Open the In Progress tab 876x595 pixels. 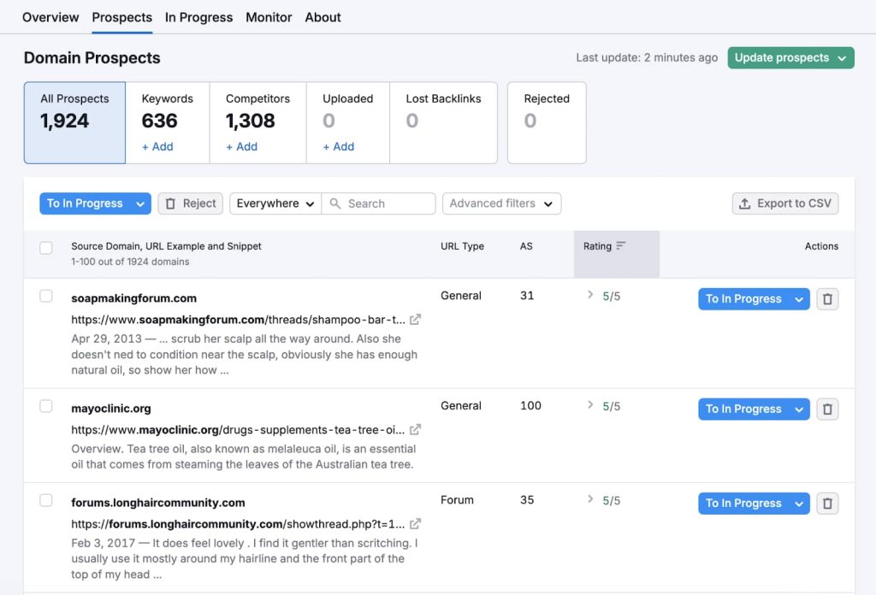[198, 16]
